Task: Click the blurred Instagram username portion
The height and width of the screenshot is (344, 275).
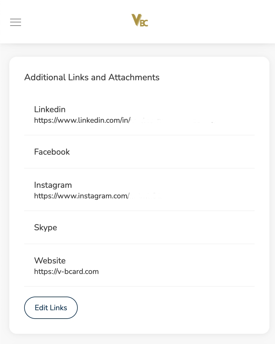Action: point(145,196)
